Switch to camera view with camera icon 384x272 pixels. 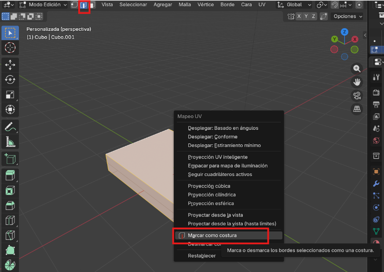357,96
